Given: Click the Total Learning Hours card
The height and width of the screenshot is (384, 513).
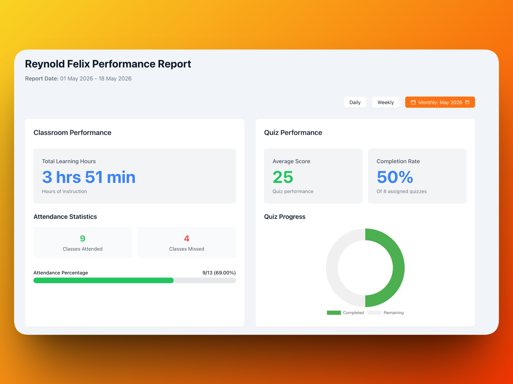Looking at the screenshot, I should (x=135, y=176).
